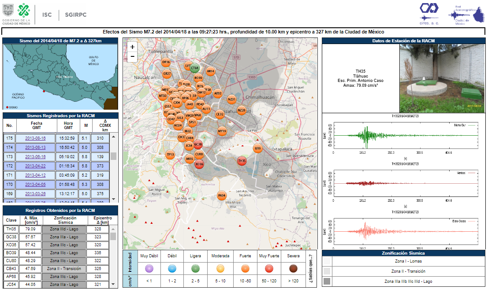
Task: Click the Zona IIIa-IIId Lago gray swatch
Action: [327, 281]
